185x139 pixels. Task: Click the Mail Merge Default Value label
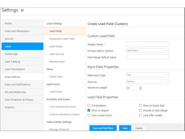102,57
